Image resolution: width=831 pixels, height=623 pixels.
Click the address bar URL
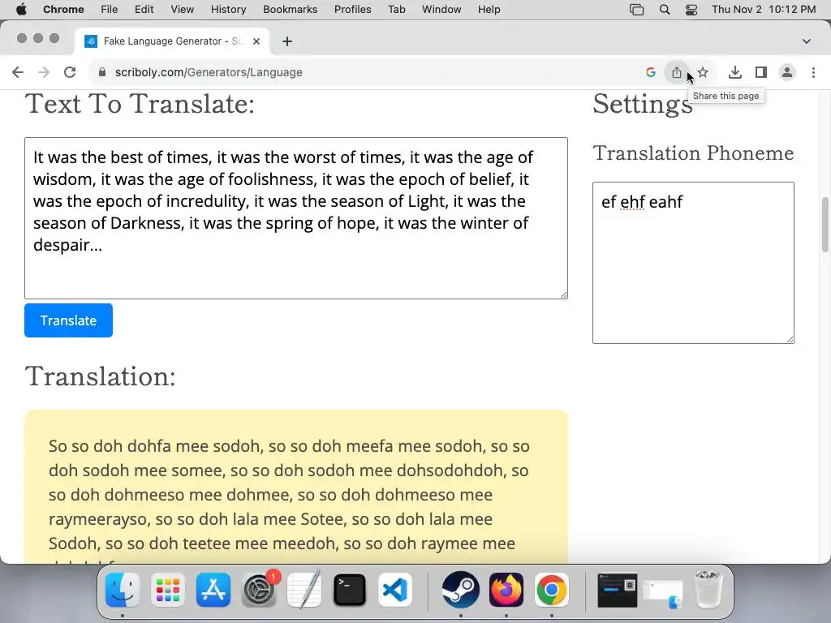pyautogui.click(x=209, y=72)
